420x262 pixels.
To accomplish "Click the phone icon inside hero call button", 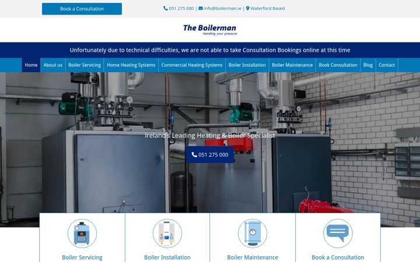I will [194, 154].
